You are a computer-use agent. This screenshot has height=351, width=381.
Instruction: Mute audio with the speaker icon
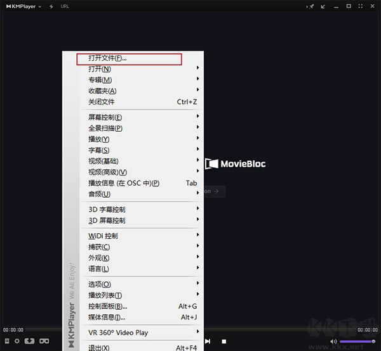pos(333,341)
